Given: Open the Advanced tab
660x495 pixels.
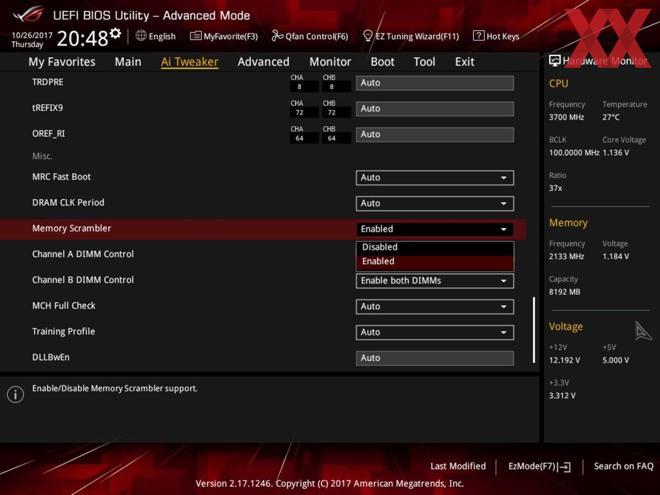Looking at the screenshot, I should click(x=264, y=62).
